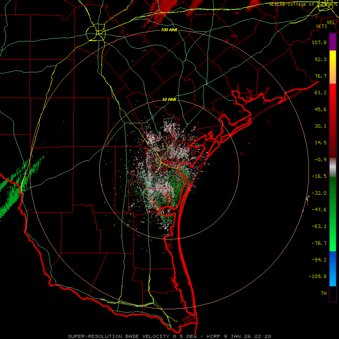Click the -32.0 velocity scale value
The width and height of the screenshot is (339, 339).
point(319,193)
